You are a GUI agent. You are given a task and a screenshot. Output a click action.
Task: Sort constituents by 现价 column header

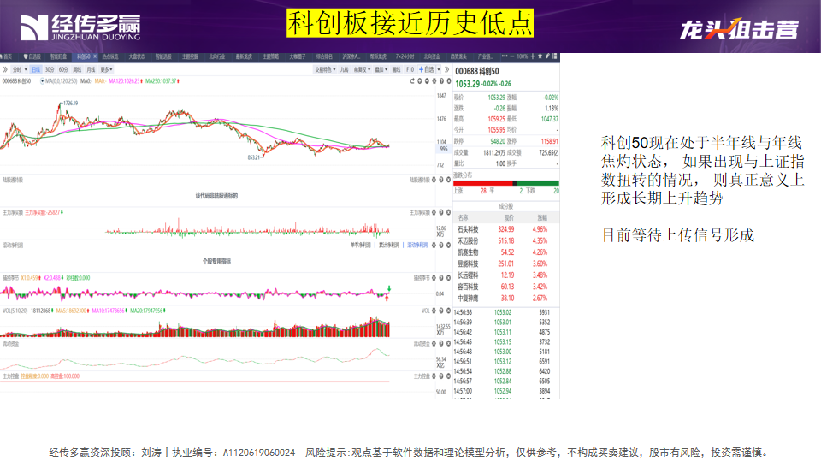[508, 217]
